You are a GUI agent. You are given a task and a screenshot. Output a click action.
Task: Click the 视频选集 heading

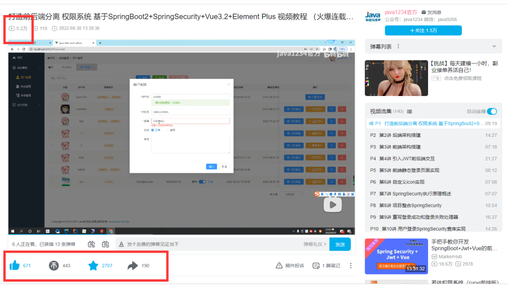coord(381,111)
